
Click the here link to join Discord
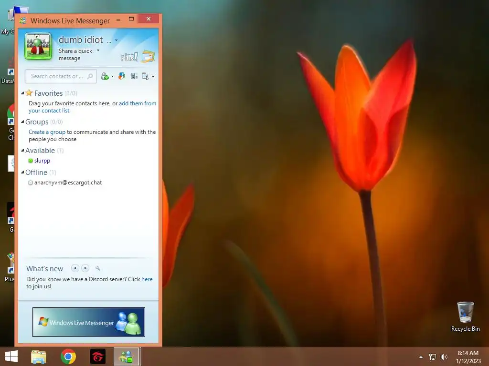tap(147, 279)
